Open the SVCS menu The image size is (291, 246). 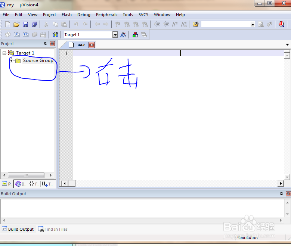point(143,15)
